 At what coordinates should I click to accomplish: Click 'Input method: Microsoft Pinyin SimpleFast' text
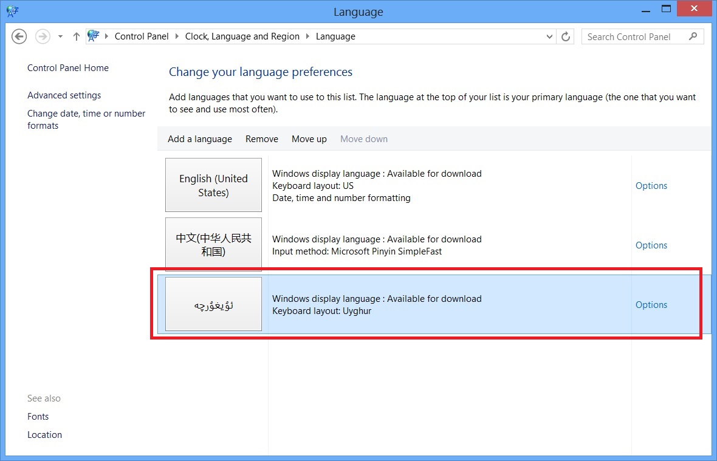pyautogui.click(x=357, y=251)
